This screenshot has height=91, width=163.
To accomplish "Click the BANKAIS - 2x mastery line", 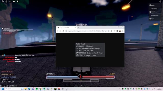I will (86, 55).
